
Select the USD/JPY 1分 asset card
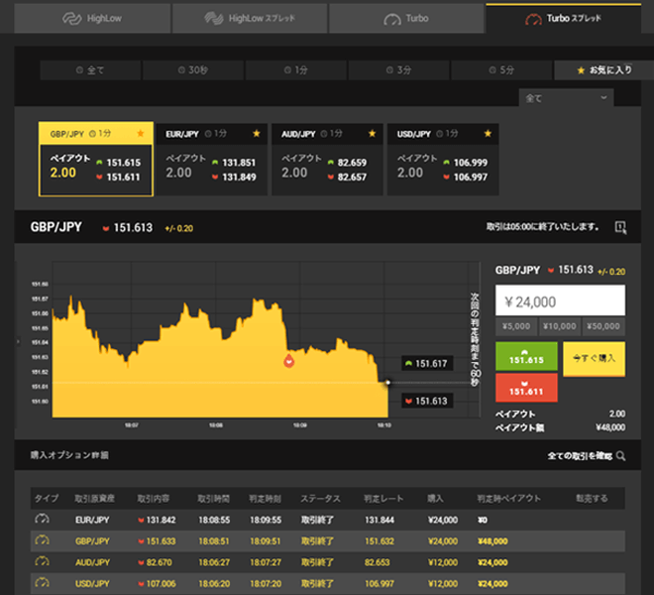pyautogui.click(x=443, y=159)
